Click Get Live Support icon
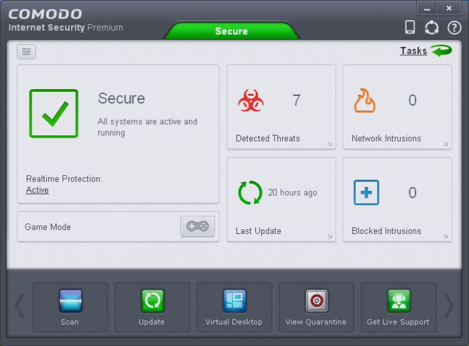 399,300
